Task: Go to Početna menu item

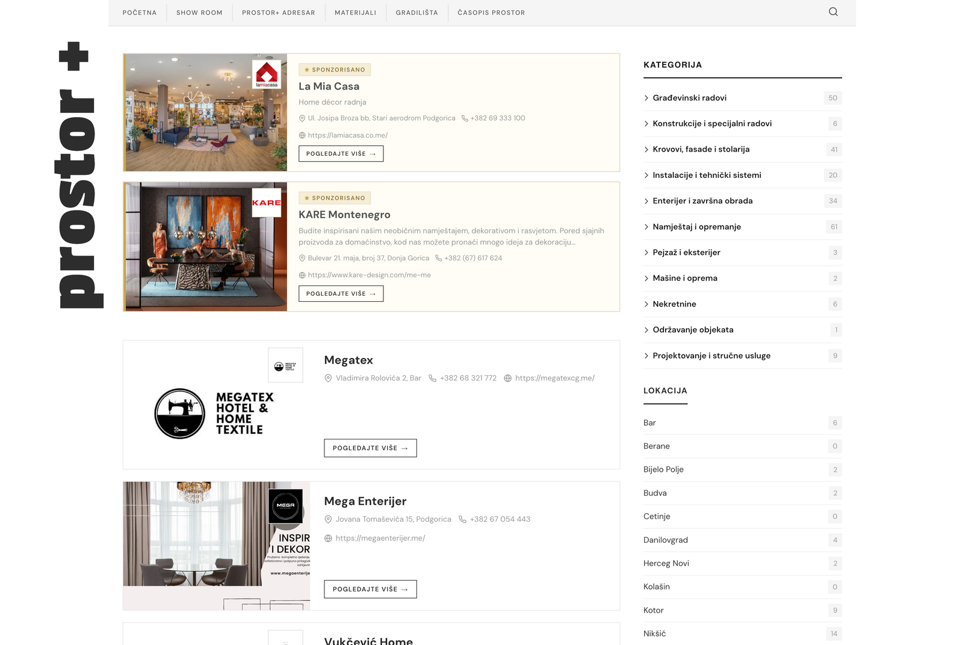Action: point(140,13)
